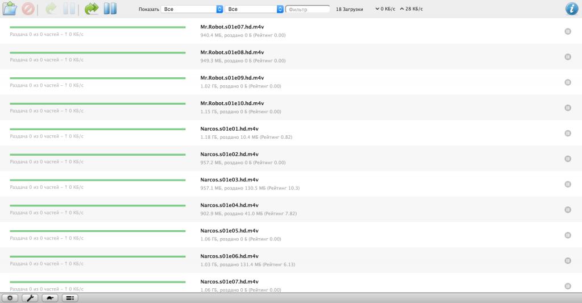Click details line starting 957.2 МБ
This screenshot has width=582, height=303.
(243, 163)
